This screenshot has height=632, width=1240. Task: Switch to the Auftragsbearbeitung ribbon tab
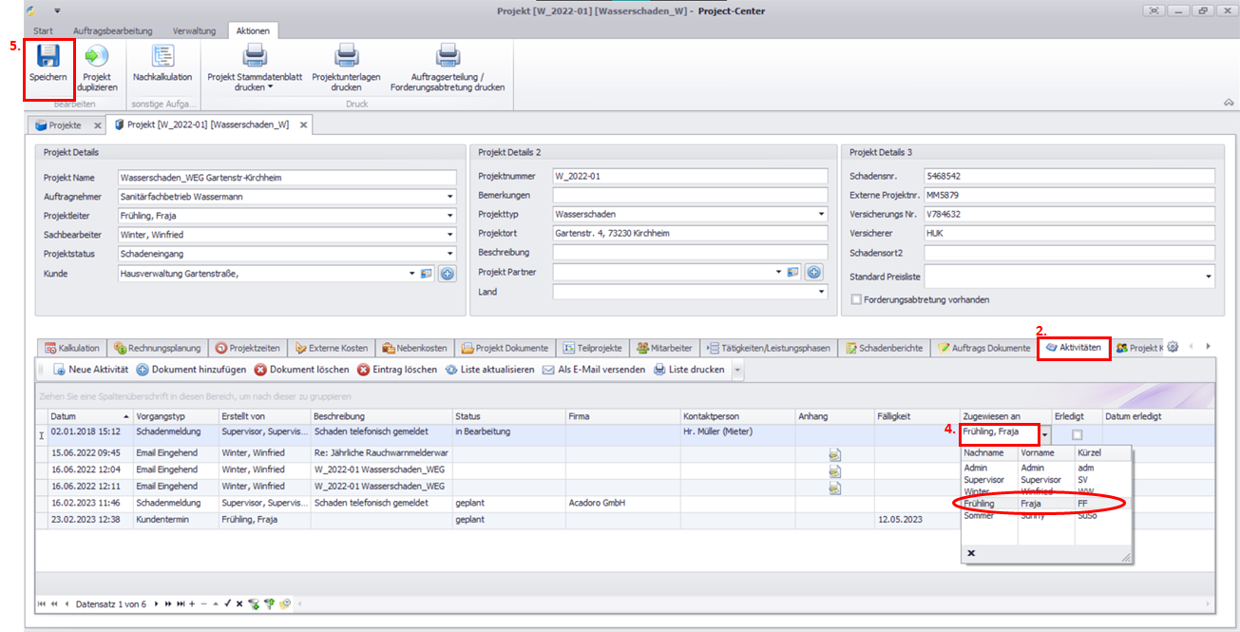point(111,30)
